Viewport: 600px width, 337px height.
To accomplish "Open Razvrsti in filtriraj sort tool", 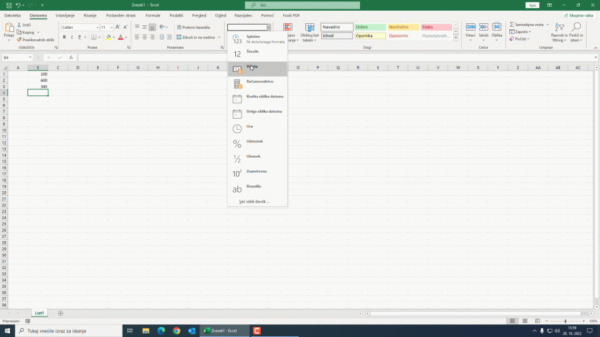I will pyautogui.click(x=559, y=31).
